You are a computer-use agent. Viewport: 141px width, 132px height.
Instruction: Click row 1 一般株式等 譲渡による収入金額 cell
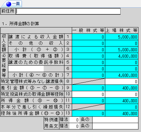pos(88,37)
